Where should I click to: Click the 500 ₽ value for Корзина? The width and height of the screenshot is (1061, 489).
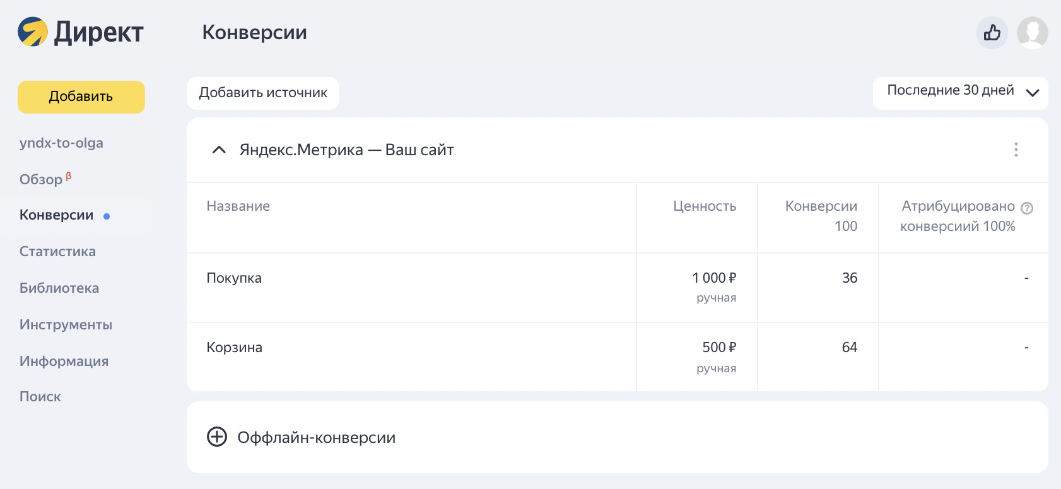(x=718, y=347)
